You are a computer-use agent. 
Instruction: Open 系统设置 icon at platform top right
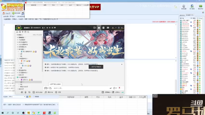pyautogui.click(x=184, y=7)
